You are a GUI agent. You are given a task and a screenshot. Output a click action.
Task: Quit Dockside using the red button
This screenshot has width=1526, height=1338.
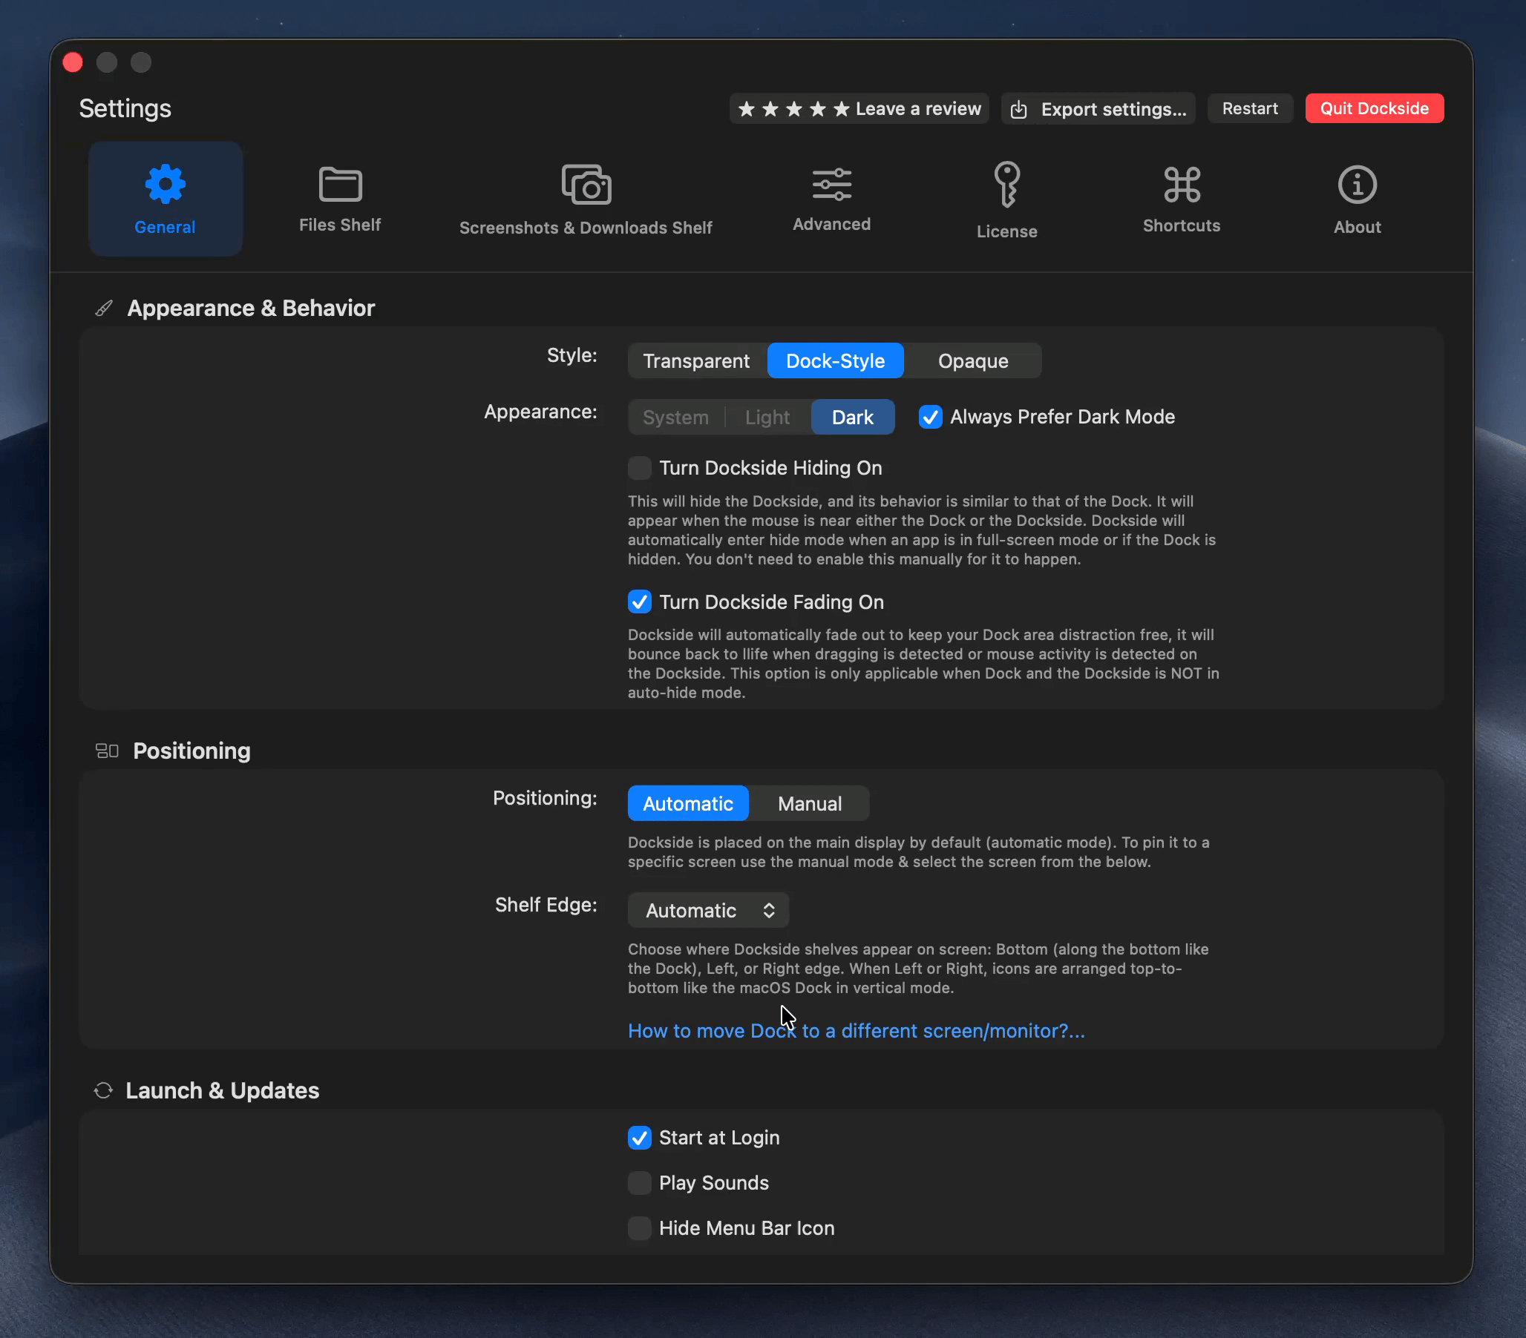click(x=1374, y=109)
